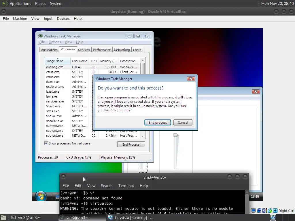295x221 pixels.
Task: Click the terminal vertical scrollbar thumb
Action: (x=247, y=204)
